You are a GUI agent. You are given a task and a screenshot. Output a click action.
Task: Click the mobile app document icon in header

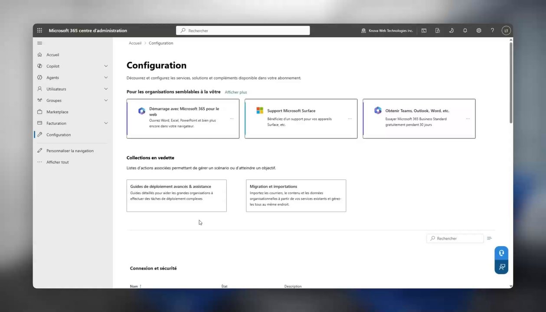click(438, 31)
